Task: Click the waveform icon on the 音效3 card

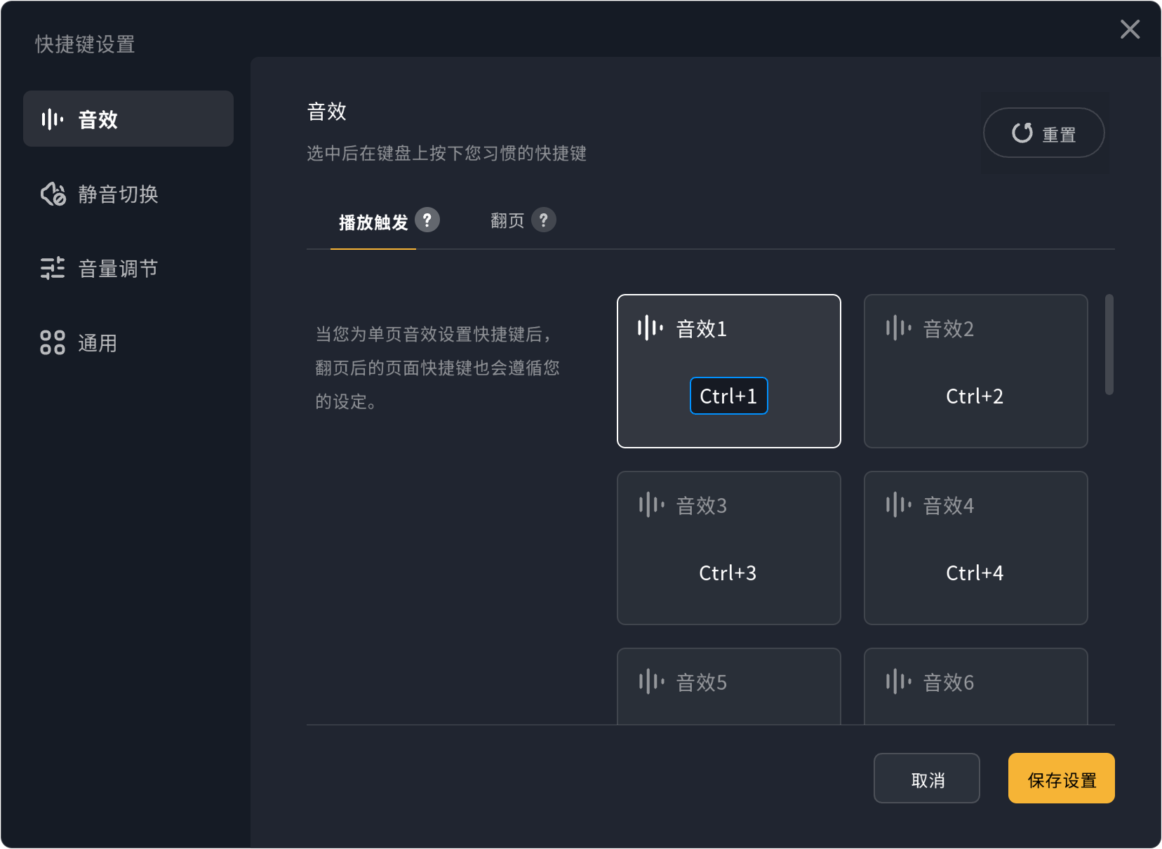Action: pos(651,504)
